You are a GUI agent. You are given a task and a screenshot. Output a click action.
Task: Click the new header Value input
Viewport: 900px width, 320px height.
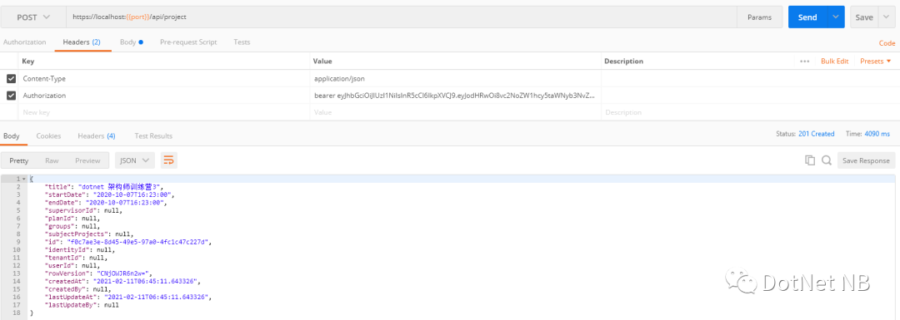[x=455, y=112]
